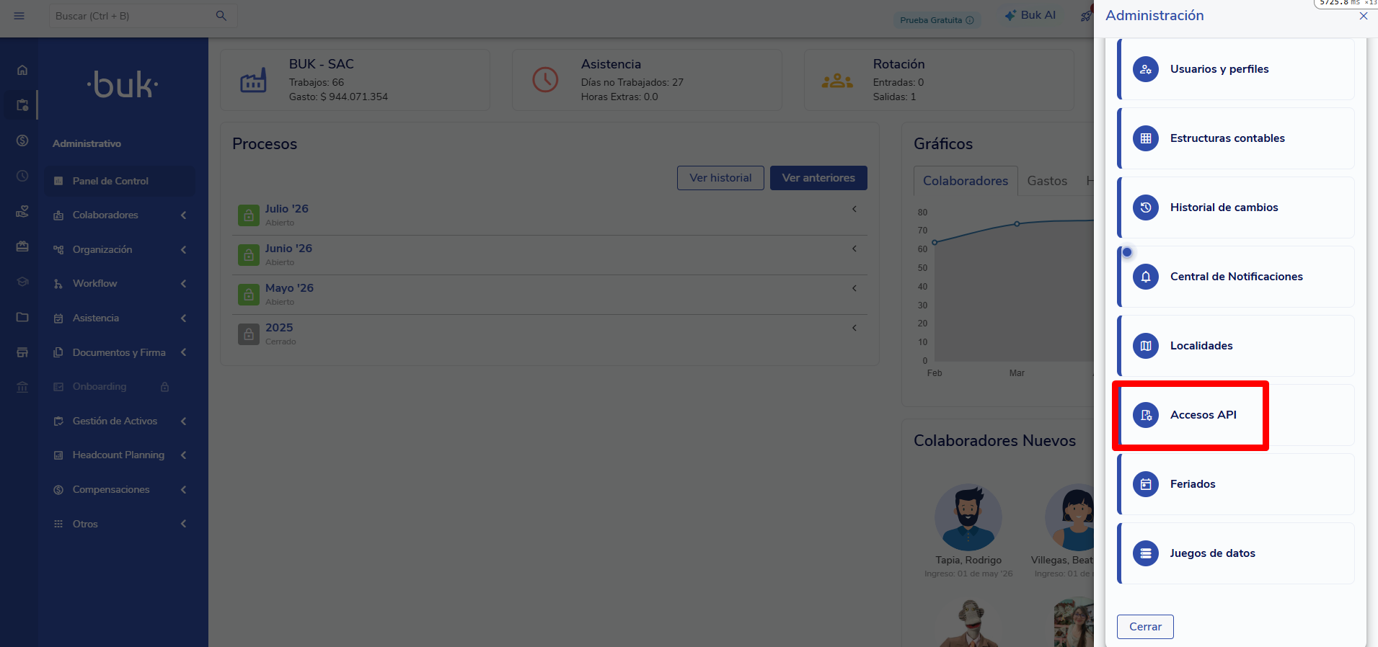
Task: Click the lock icon beside Onboarding
Action: pos(164,387)
